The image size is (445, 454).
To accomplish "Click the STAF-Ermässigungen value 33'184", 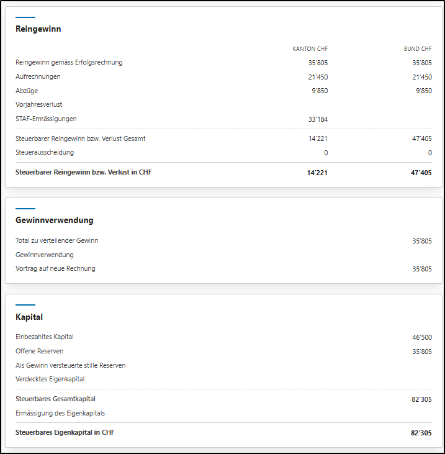I will pyautogui.click(x=318, y=119).
